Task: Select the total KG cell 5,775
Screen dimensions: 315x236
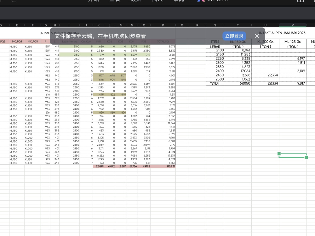Action: pyautogui.click(x=163, y=47)
